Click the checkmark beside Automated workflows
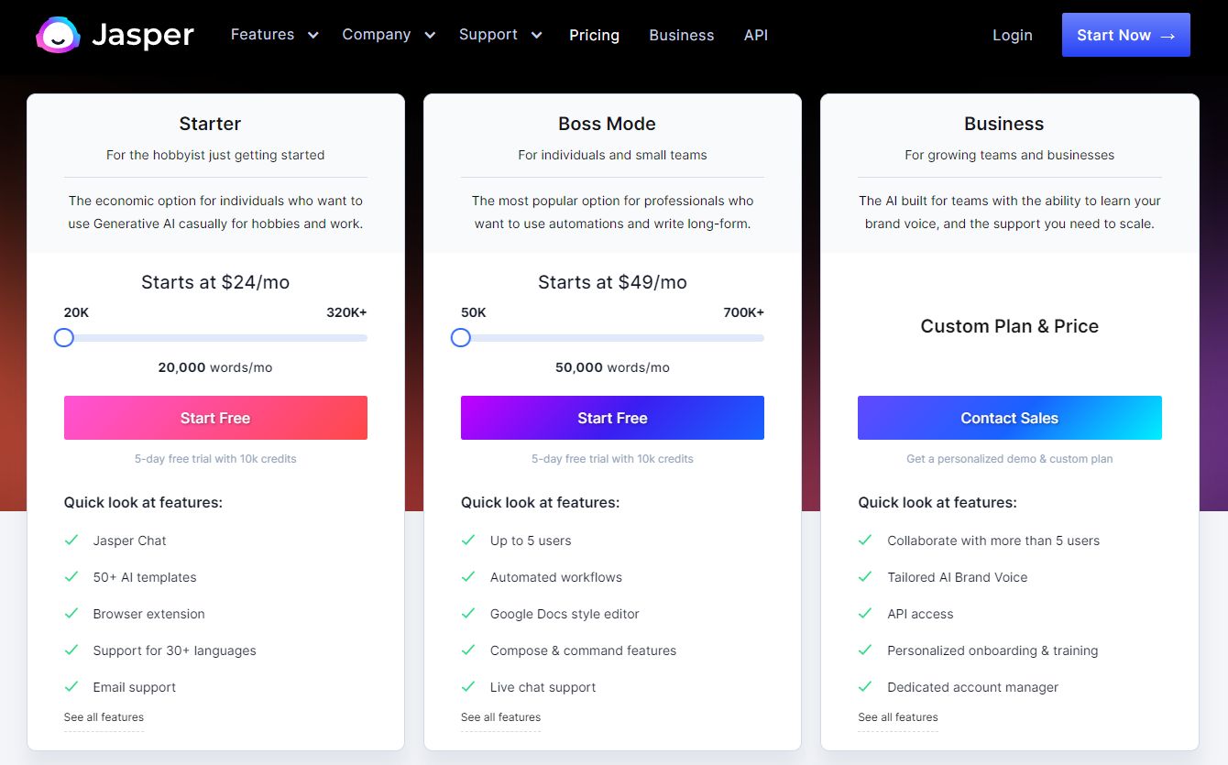Viewport: 1228px width, 765px height. tap(468, 577)
